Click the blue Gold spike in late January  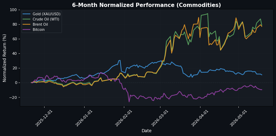pyautogui.click(x=120, y=60)
